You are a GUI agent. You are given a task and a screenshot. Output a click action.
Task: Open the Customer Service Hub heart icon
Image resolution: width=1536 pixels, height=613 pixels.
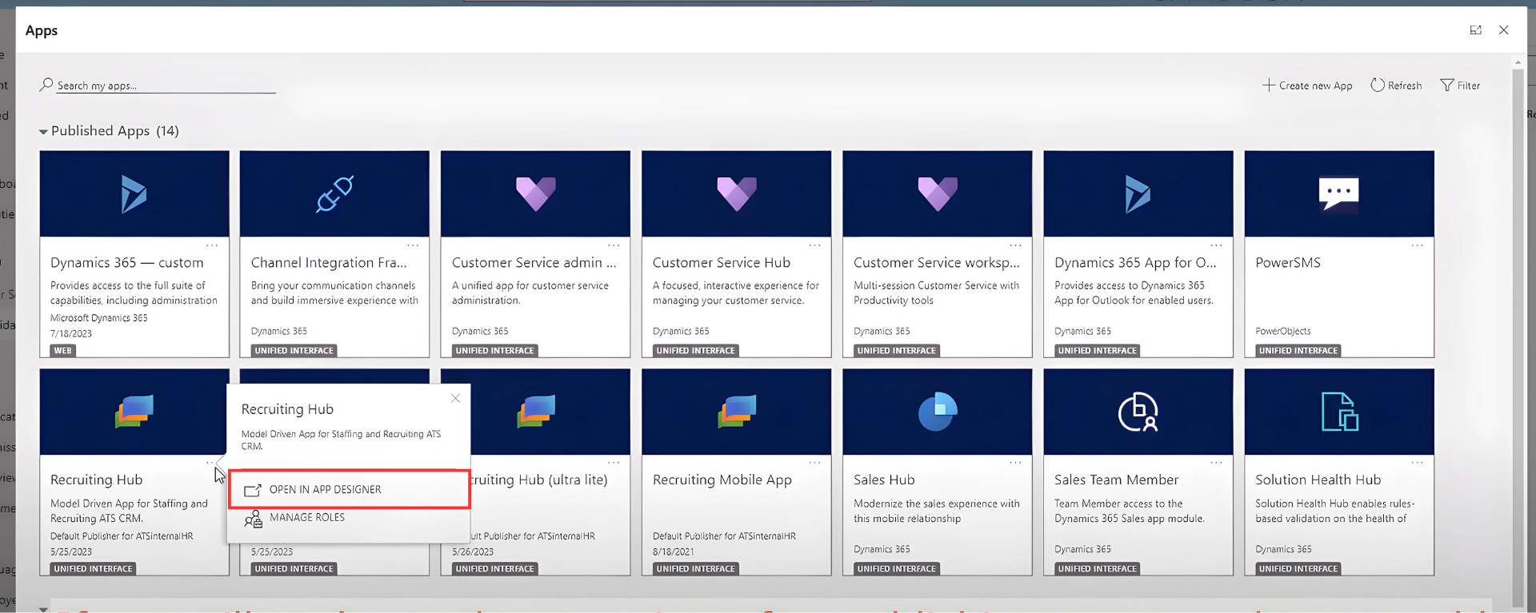[x=736, y=194]
